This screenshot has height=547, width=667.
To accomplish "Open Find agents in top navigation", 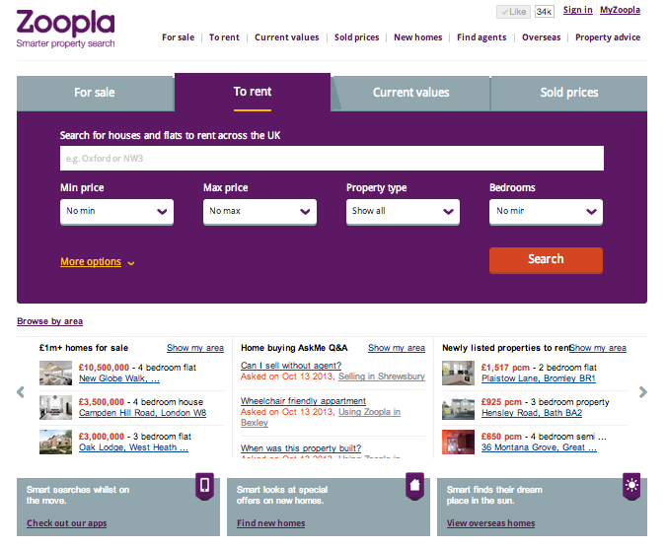I will pyautogui.click(x=482, y=37).
